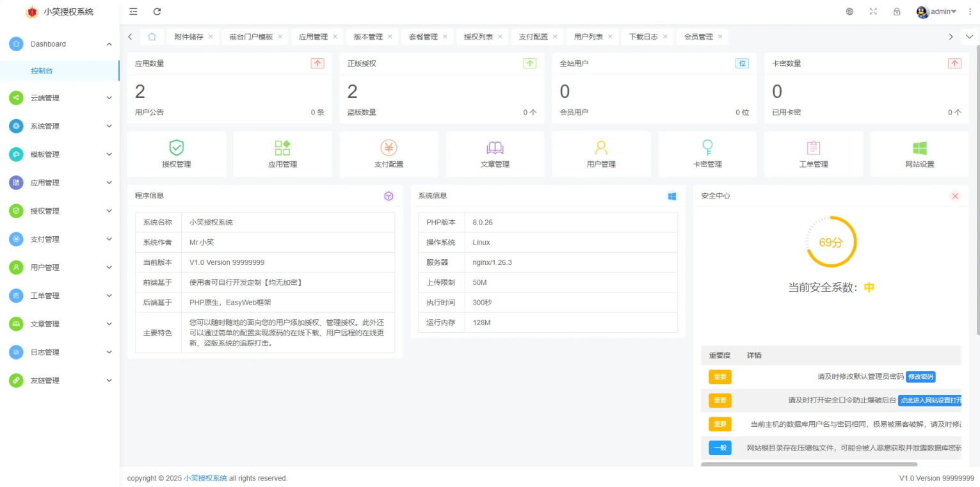
Task: Click the refresh icon in the toolbar
Action: pyautogui.click(x=157, y=11)
